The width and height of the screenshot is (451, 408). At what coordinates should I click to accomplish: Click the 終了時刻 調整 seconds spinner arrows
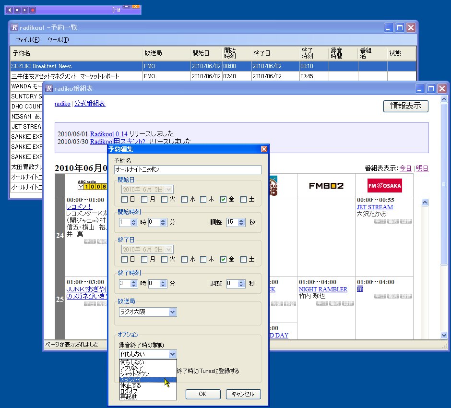click(x=241, y=284)
